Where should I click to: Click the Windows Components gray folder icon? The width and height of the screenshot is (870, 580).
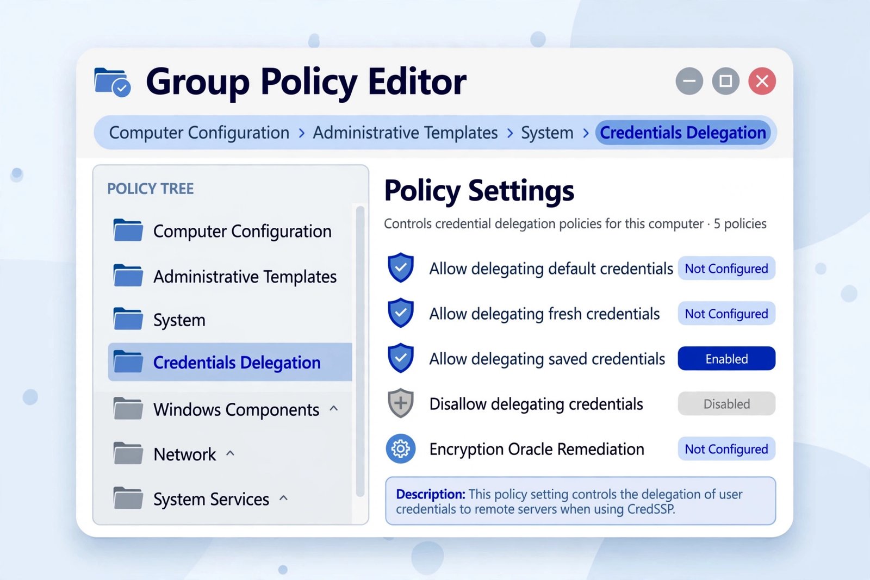click(128, 408)
